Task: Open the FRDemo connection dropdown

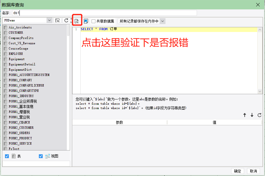Action: [49, 20]
